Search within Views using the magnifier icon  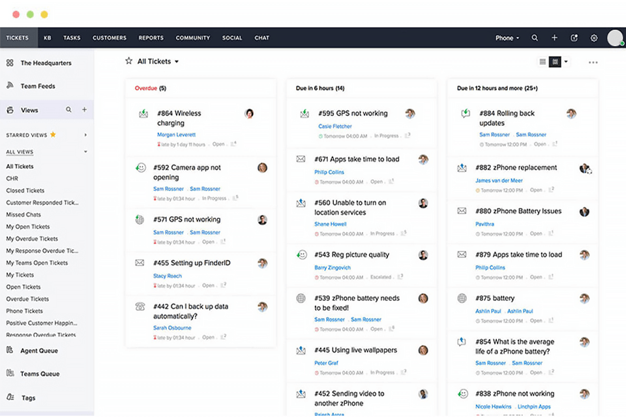[x=68, y=109]
